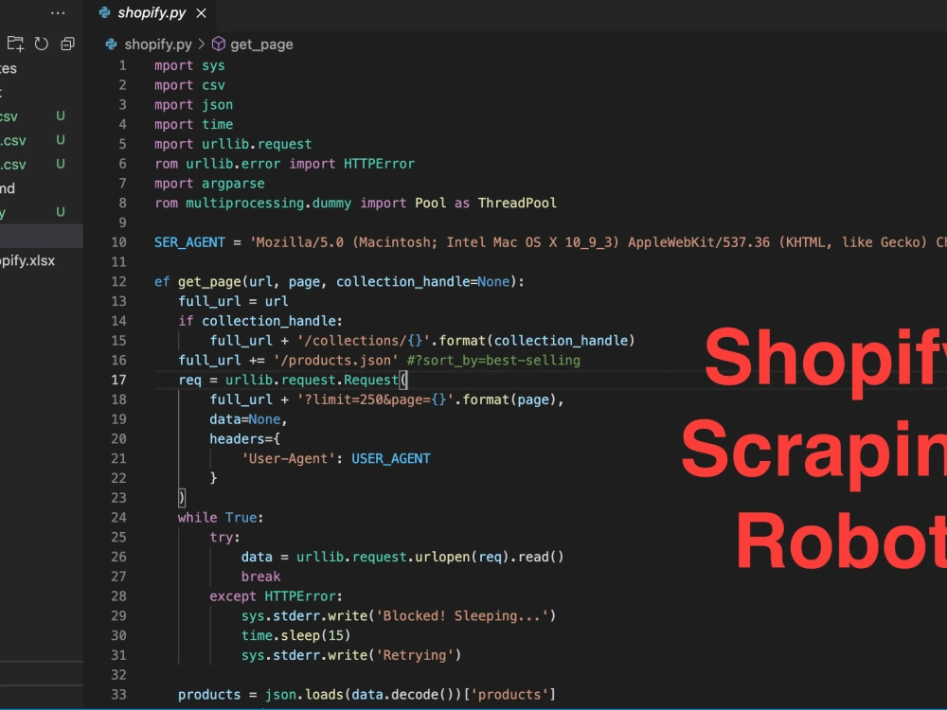Image resolution: width=947 pixels, height=710 pixels.
Task: Click the get_page symbol cube icon
Action: point(219,44)
